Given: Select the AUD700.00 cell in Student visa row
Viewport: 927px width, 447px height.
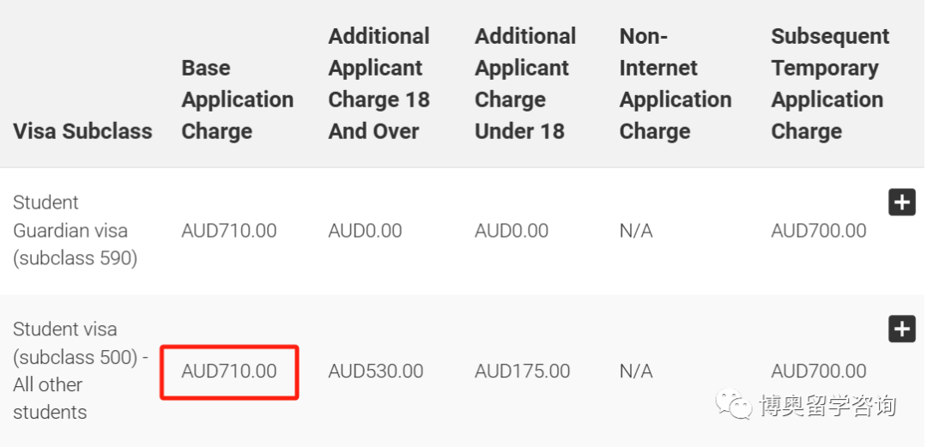Looking at the screenshot, I should pyautogui.click(x=819, y=371).
